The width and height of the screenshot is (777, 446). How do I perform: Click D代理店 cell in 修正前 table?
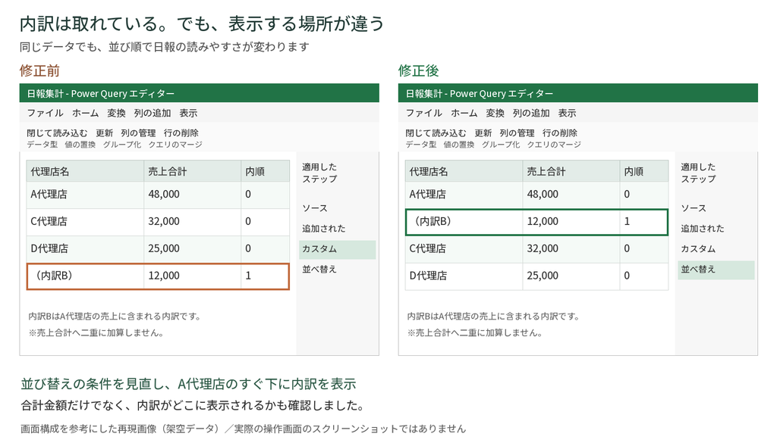coord(85,248)
